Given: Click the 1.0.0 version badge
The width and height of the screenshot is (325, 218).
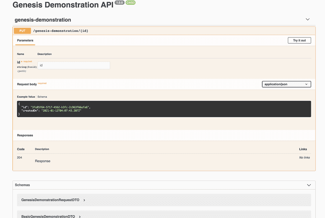Looking at the screenshot, I should coord(119,2).
